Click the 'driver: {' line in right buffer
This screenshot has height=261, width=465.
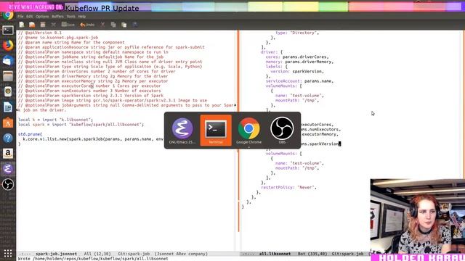click(272, 51)
